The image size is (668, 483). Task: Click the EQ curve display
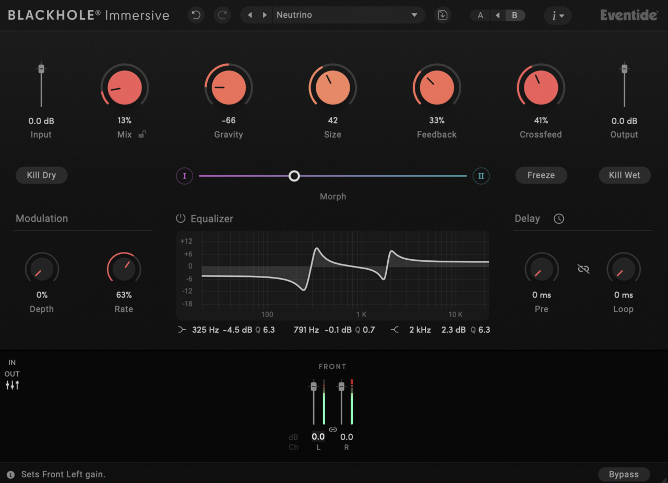(x=332, y=275)
